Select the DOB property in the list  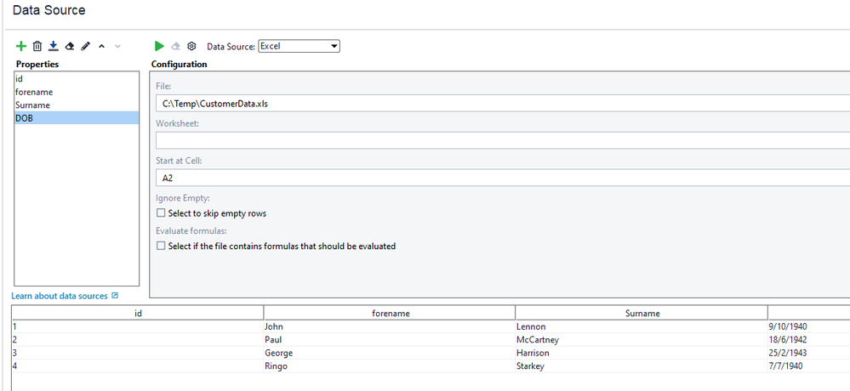(x=24, y=118)
